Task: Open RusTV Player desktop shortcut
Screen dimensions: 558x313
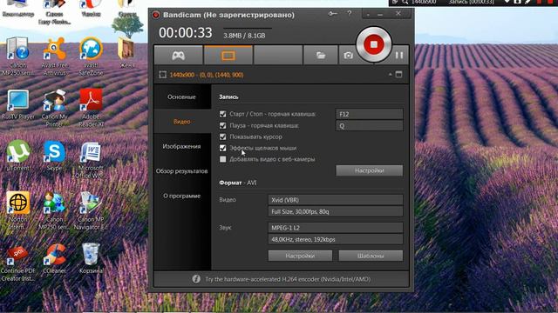Action: pyautogui.click(x=18, y=104)
